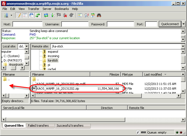Image resolution: width=187 pixels, height=136 pixels.
Task: Open Quickconnect history dropdown arrow
Action: (183, 24)
